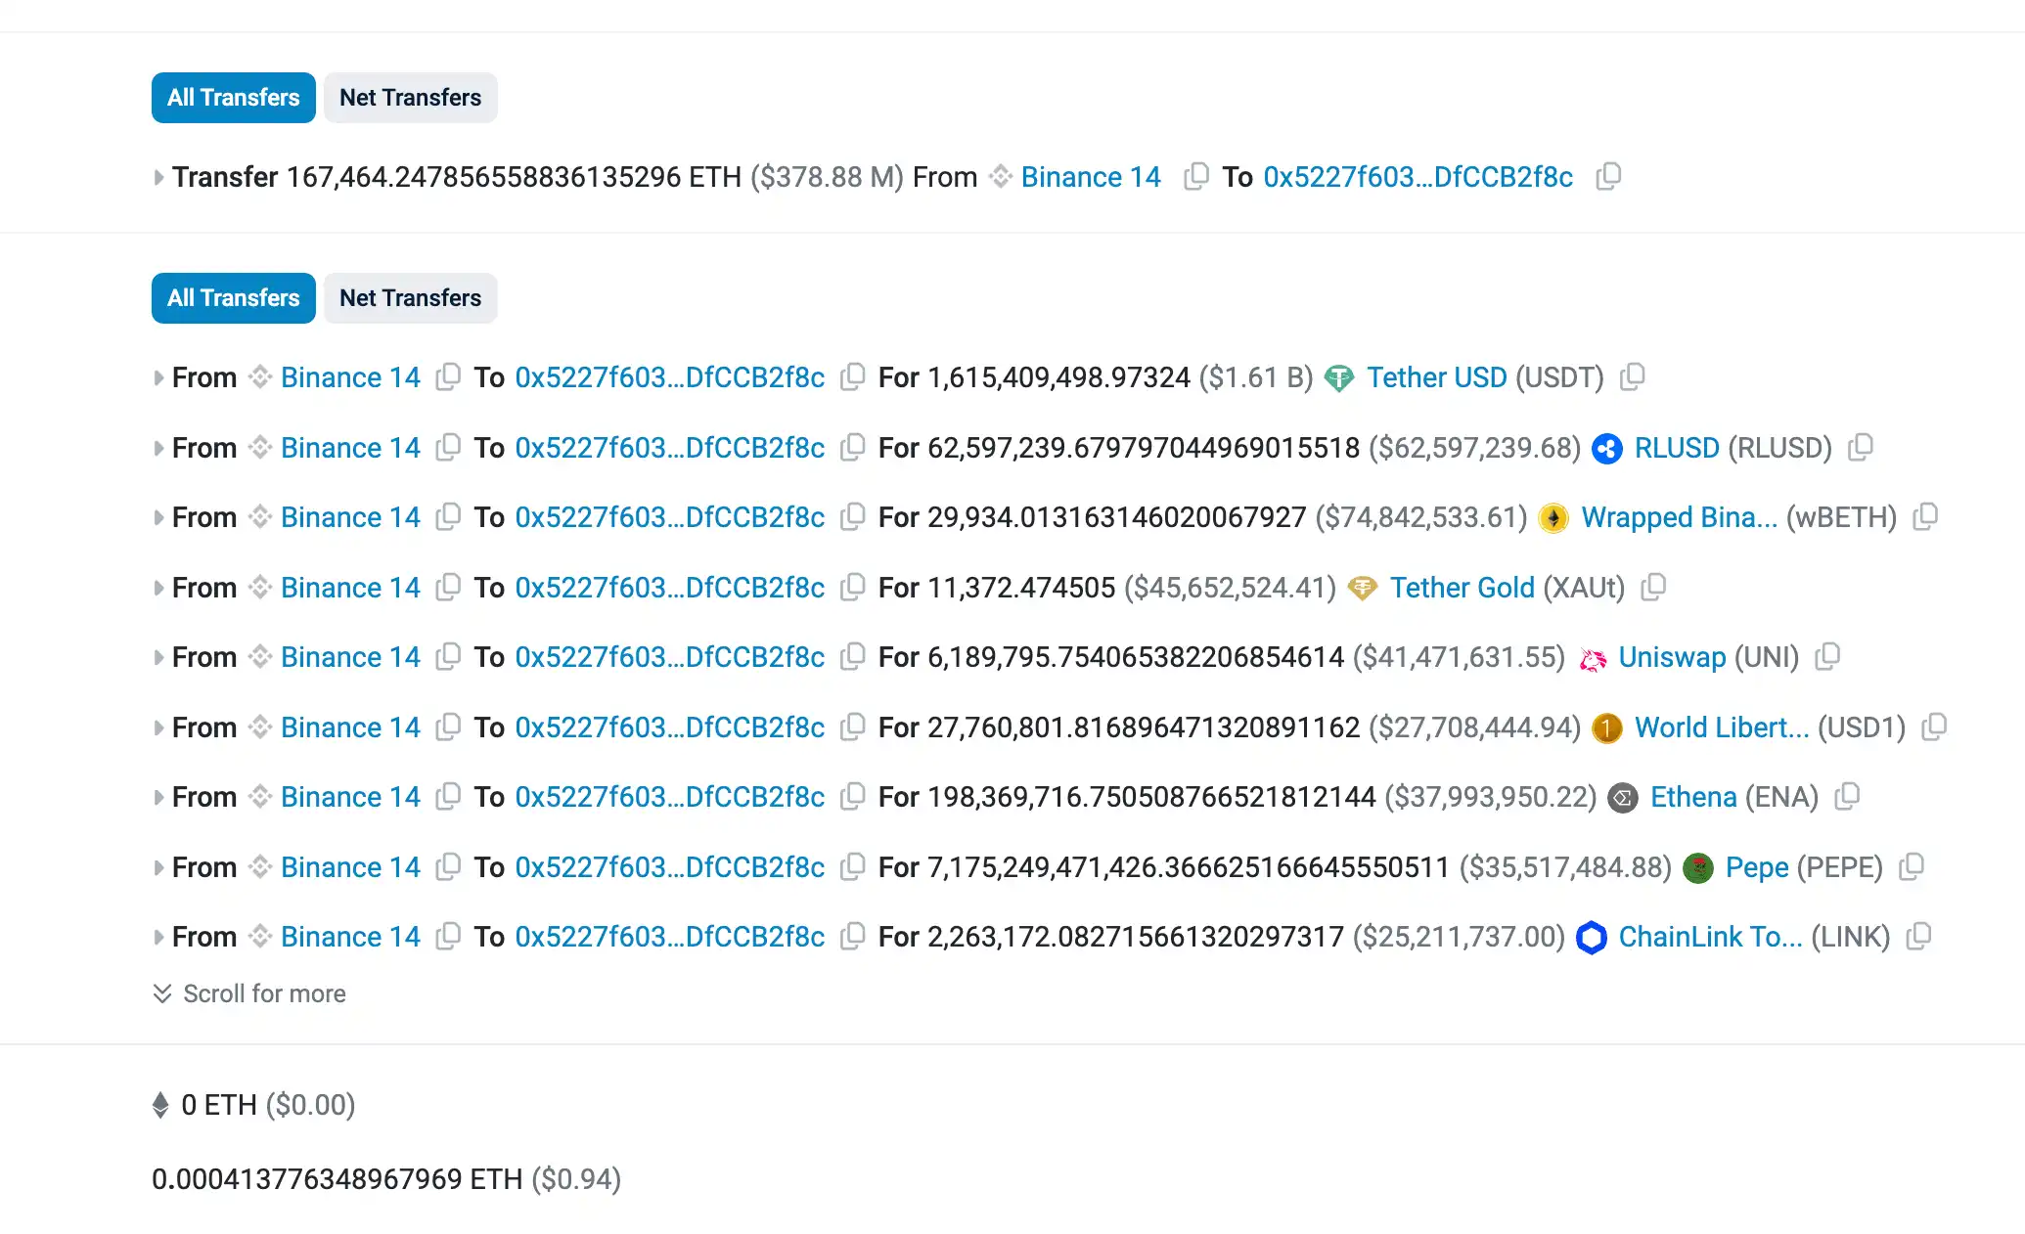Copy ChainLink LINK token address

click(x=1918, y=936)
